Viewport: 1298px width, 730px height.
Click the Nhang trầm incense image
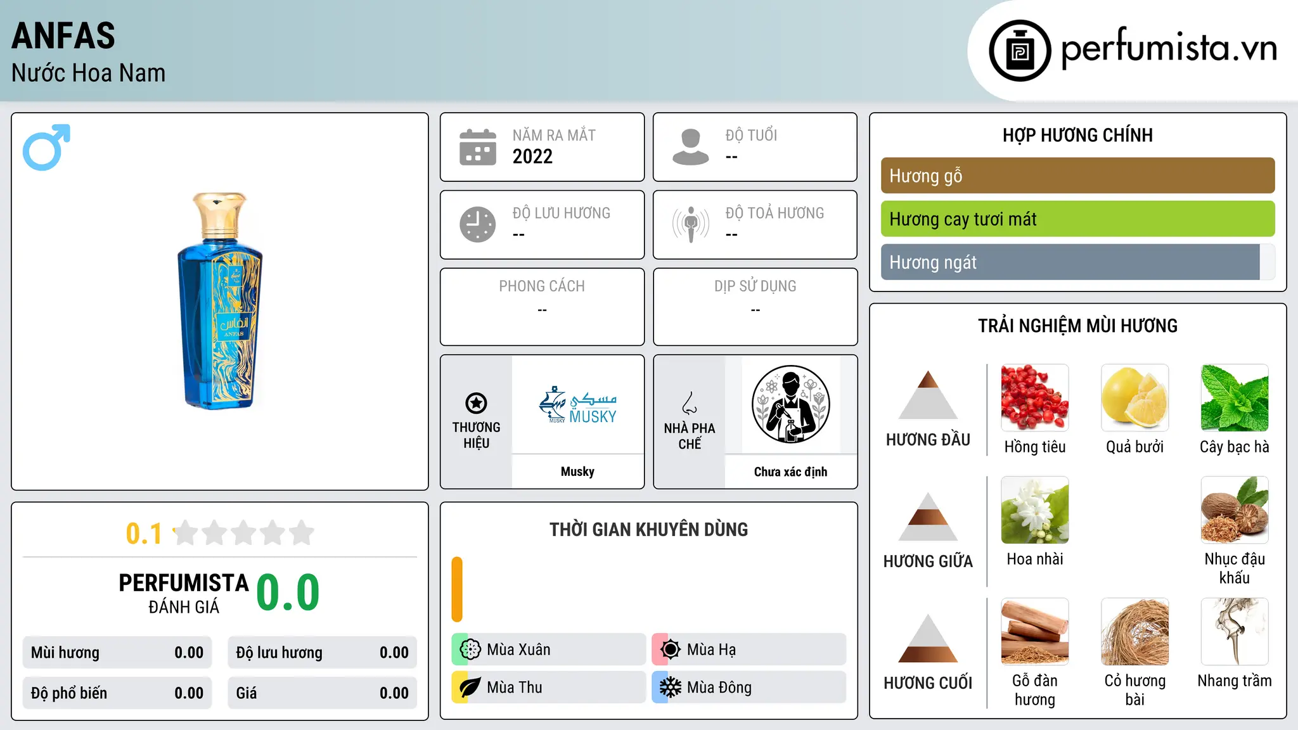(1235, 632)
